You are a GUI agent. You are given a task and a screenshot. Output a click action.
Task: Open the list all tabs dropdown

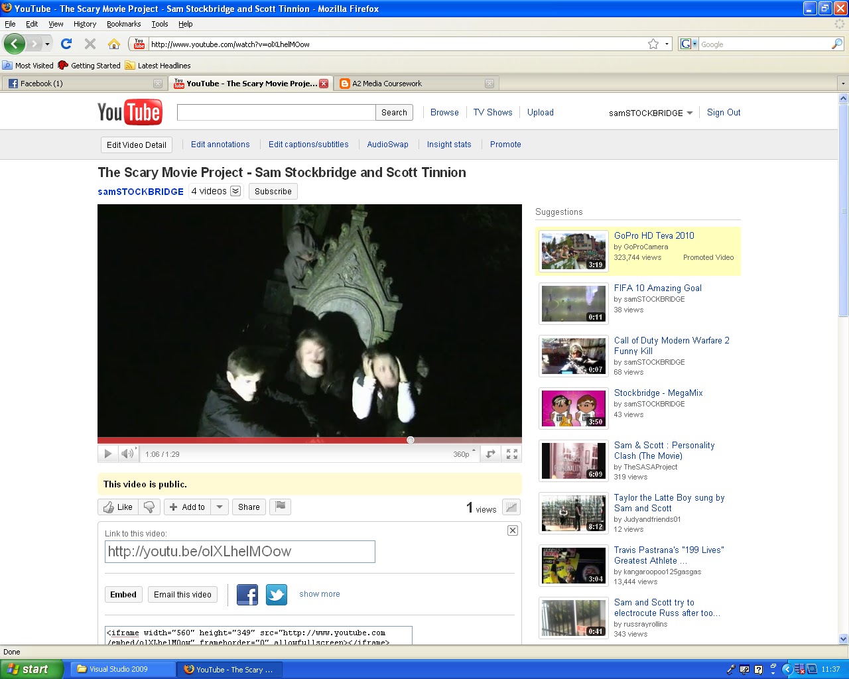(x=843, y=84)
